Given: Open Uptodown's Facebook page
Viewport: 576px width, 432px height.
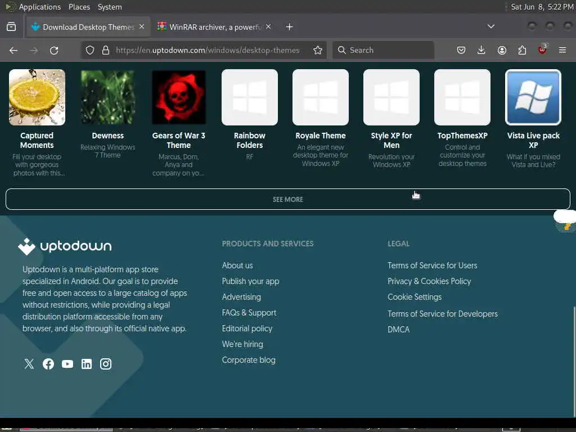Looking at the screenshot, I should pyautogui.click(x=48, y=364).
